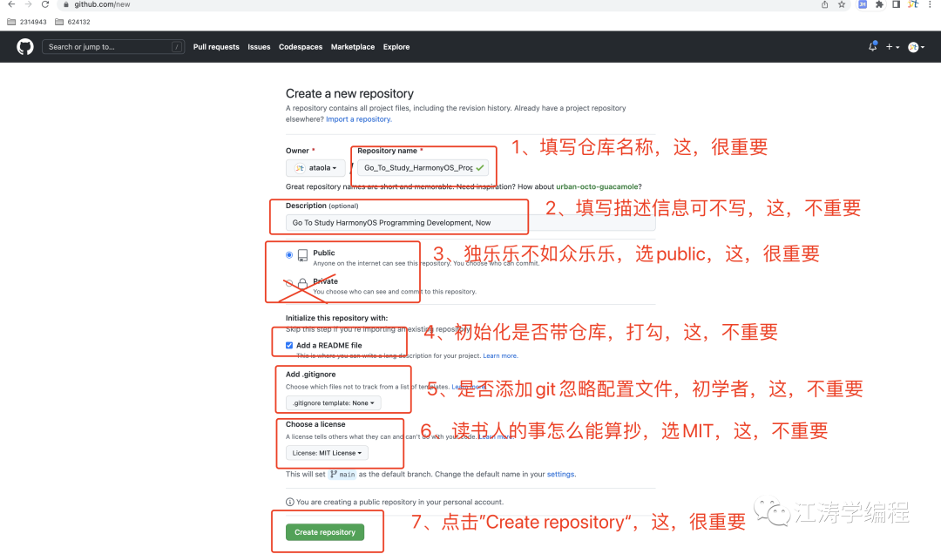Open Codespaces in the nav bar
The height and width of the screenshot is (554, 941).
click(300, 47)
